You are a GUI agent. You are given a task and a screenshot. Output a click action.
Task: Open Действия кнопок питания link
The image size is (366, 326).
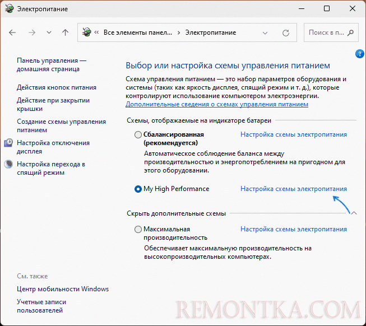[57, 87]
